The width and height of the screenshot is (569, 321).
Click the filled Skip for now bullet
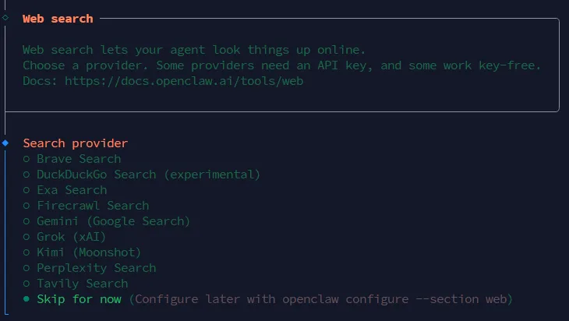(x=27, y=299)
